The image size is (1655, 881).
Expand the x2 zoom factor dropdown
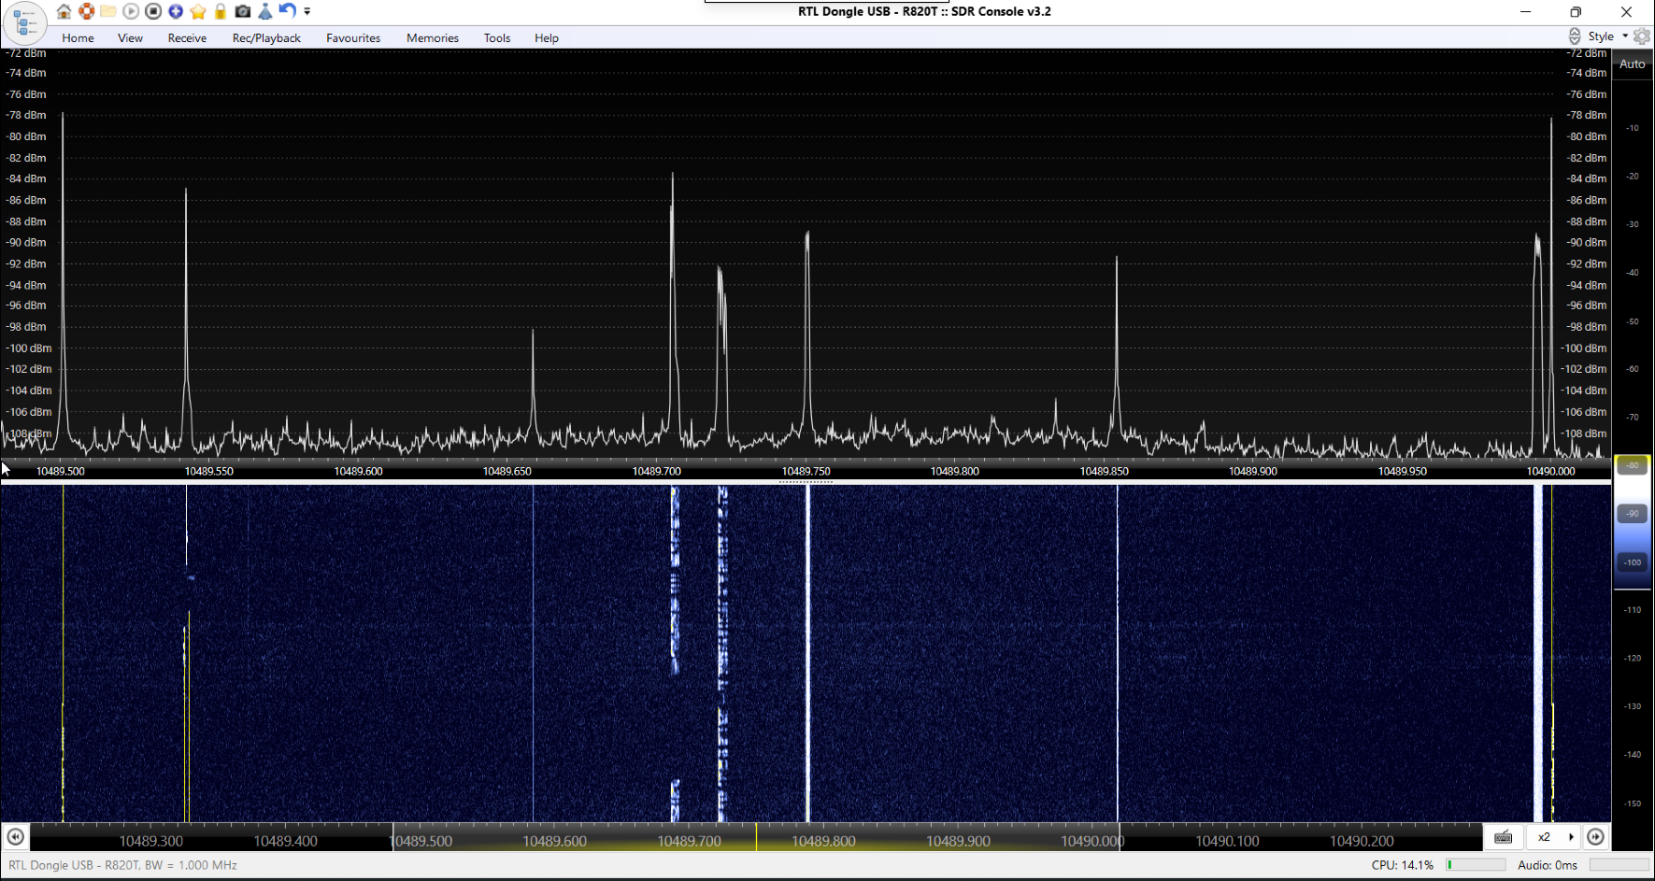(1571, 837)
